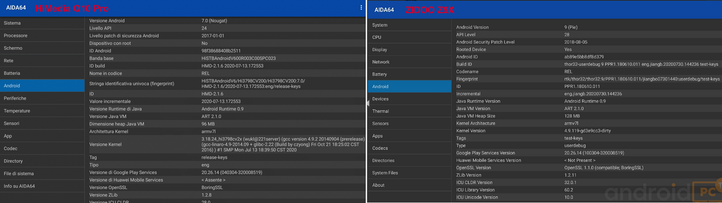
Task: Open the Sensors section
Action: tap(409, 123)
